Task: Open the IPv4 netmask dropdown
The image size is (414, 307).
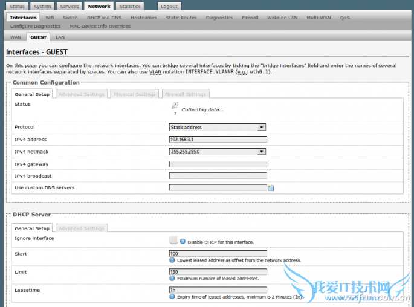Action: pyautogui.click(x=218, y=152)
